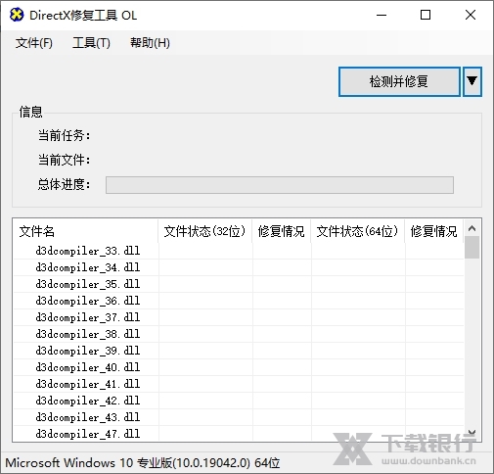Click the 修复情况 header after 文件状态(32位)

click(281, 231)
